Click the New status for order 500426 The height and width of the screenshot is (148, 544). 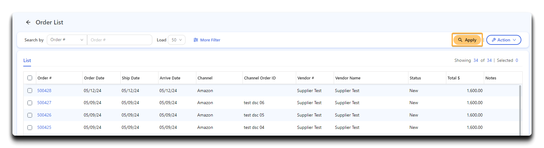[414, 115]
